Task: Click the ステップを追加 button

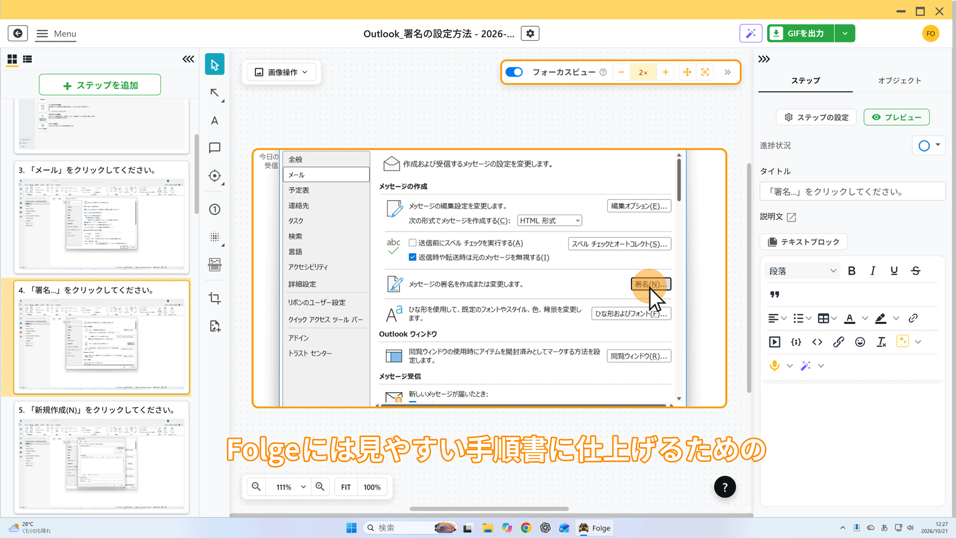Action: tap(100, 85)
